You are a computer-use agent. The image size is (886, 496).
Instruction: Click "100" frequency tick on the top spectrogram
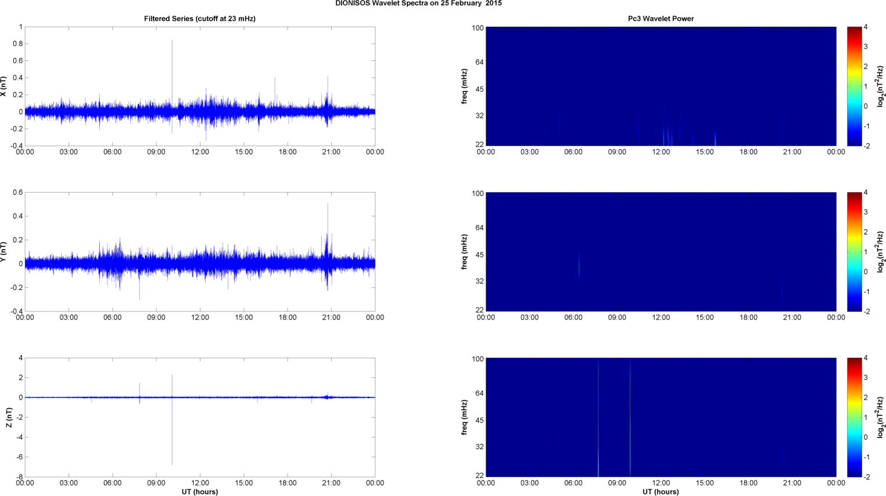(x=478, y=28)
